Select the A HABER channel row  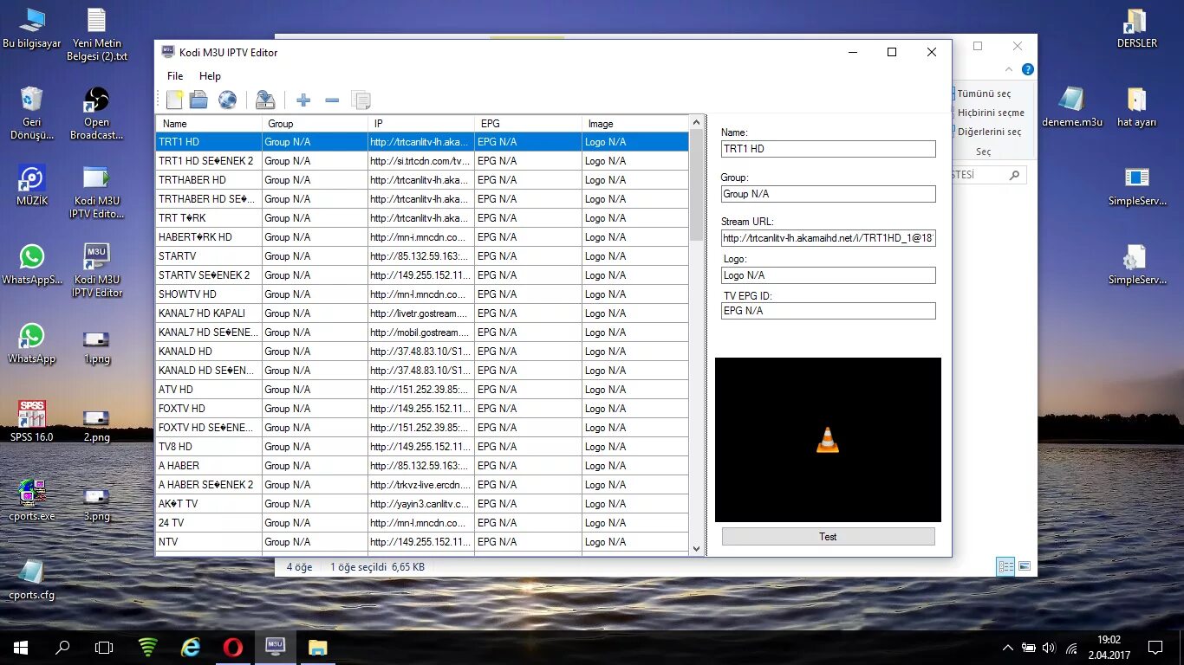click(x=422, y=466)
